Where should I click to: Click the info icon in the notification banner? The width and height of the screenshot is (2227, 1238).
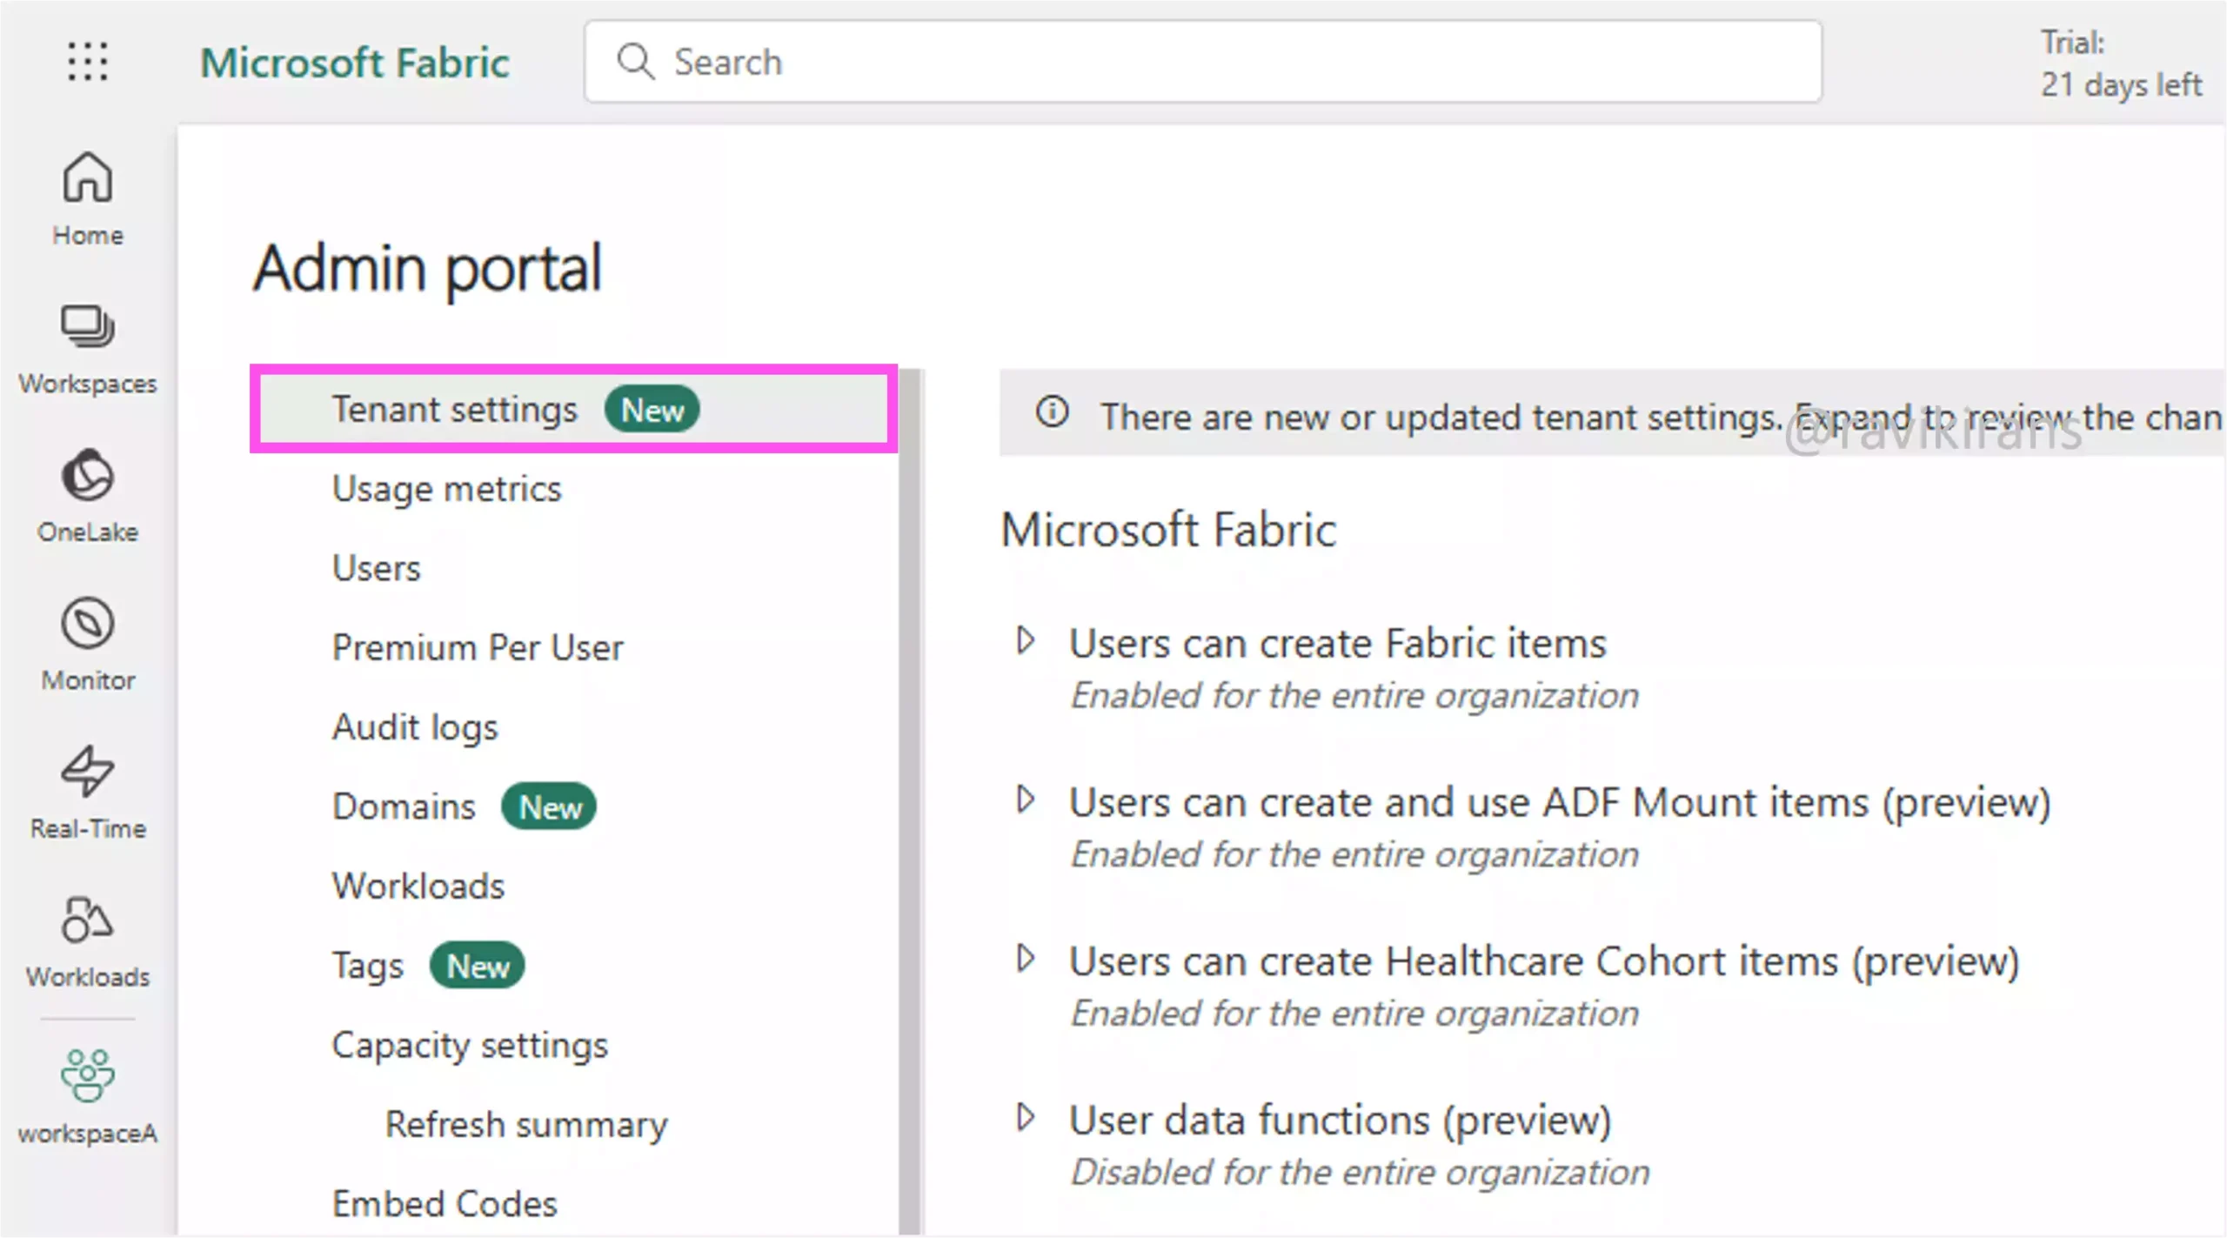point(1052,412)
